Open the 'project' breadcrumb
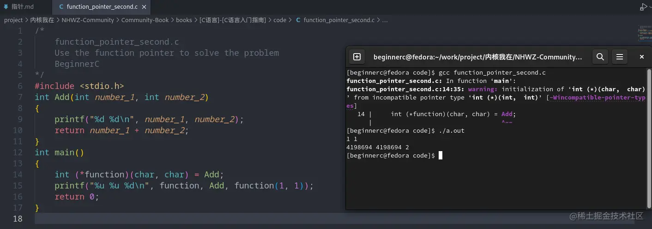 (x=13, y=20)
